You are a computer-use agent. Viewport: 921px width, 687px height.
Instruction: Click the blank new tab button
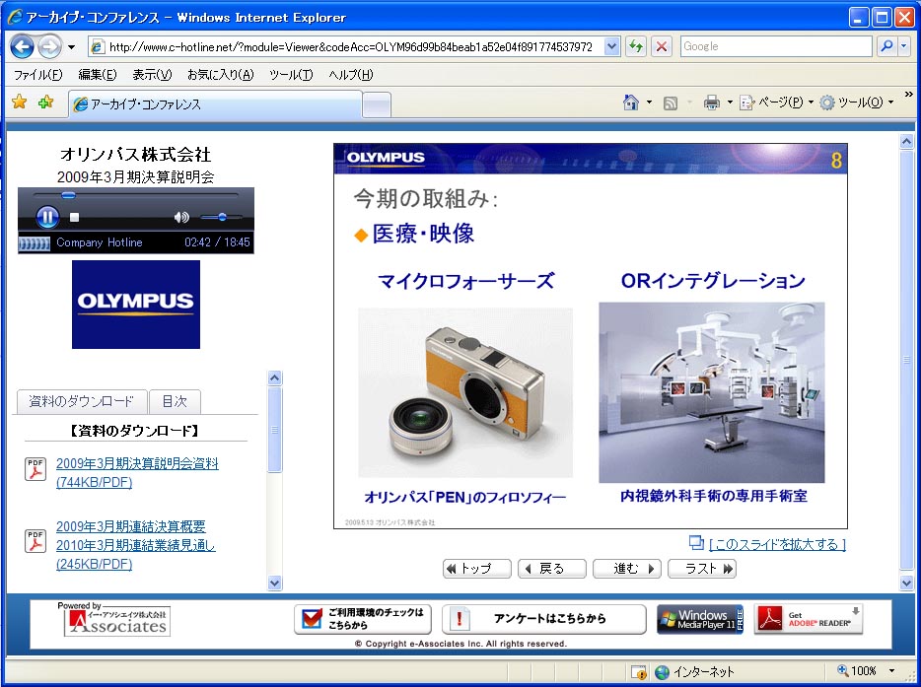[x=377, y=105]
